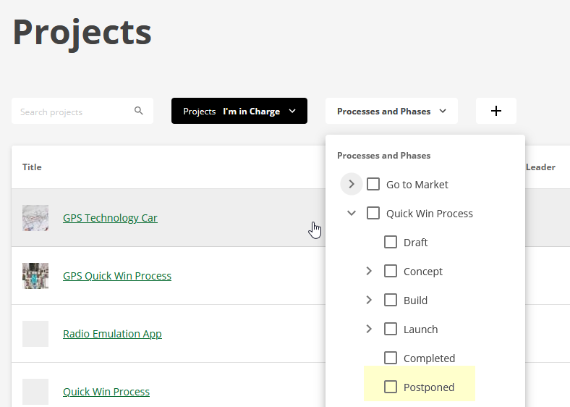570x407 pixels.
Task: Click the search magnifier icon
Action: point(139,112)
